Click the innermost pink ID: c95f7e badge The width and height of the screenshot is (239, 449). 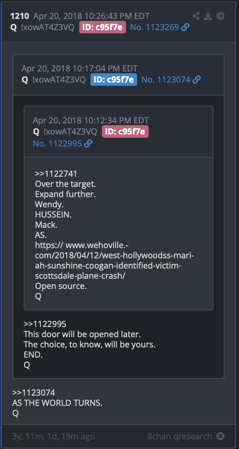pyautogui.click(x=125, y=132)
